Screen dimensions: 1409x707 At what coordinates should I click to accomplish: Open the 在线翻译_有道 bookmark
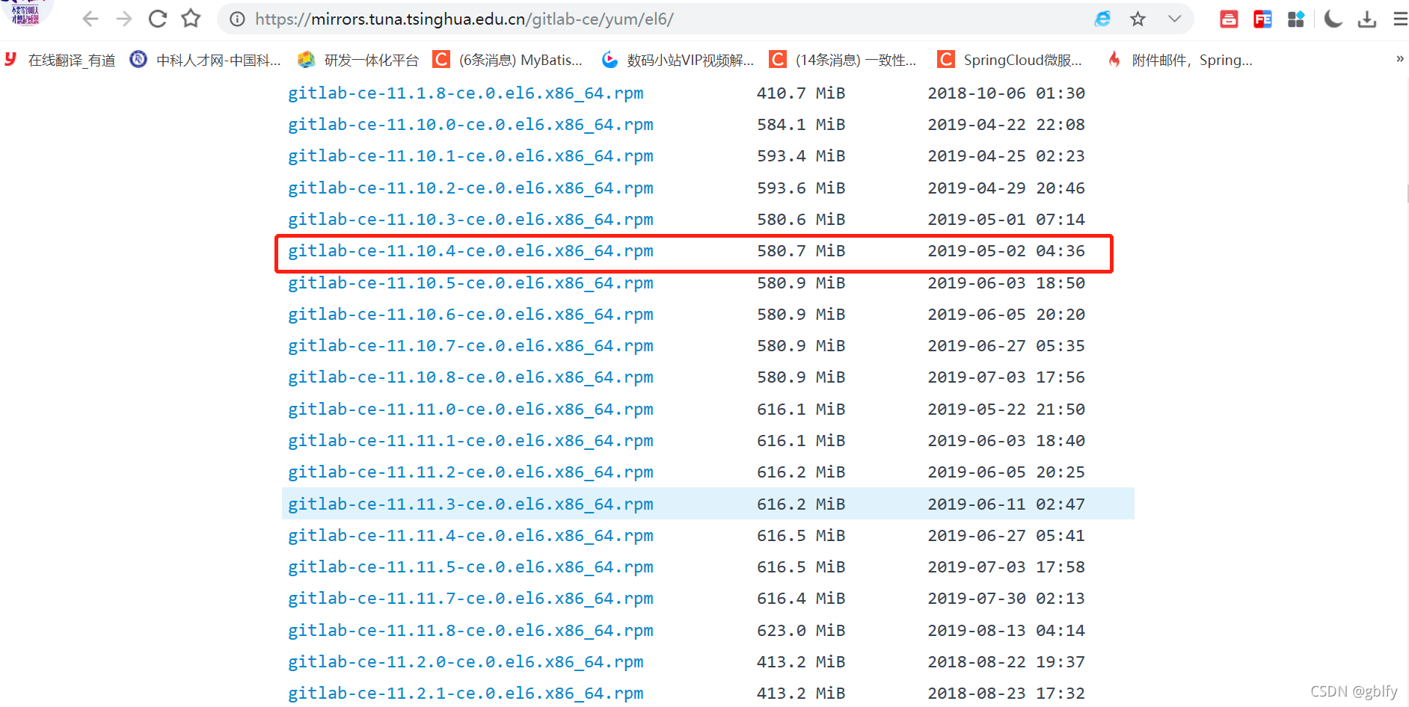click(x=60, y=60)
